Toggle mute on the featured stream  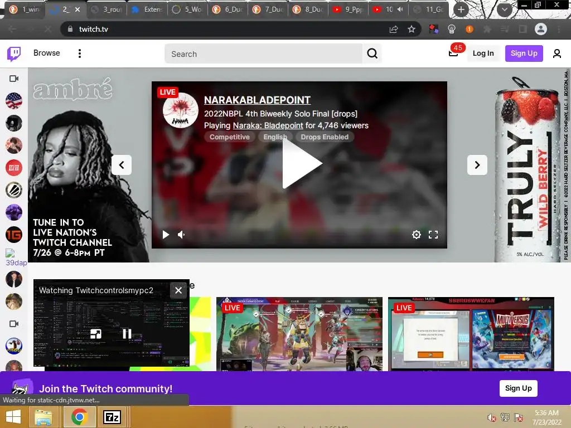tap(181, 235)
